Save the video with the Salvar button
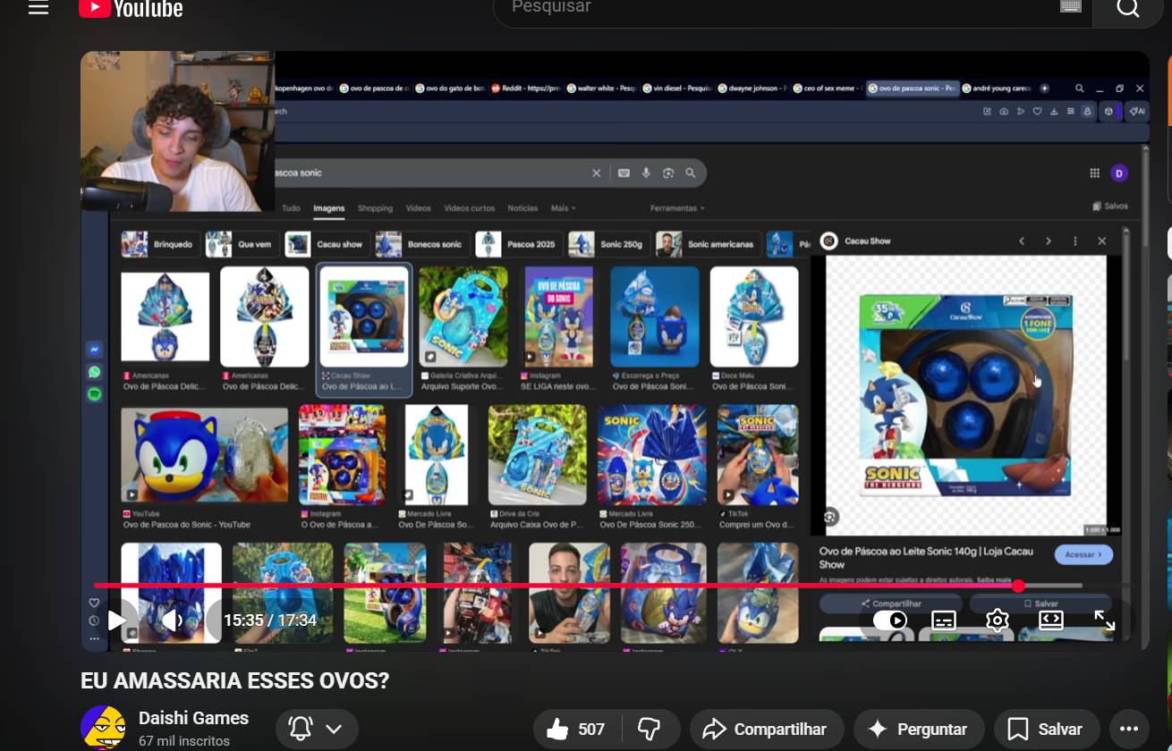 tap(1046, 730)
